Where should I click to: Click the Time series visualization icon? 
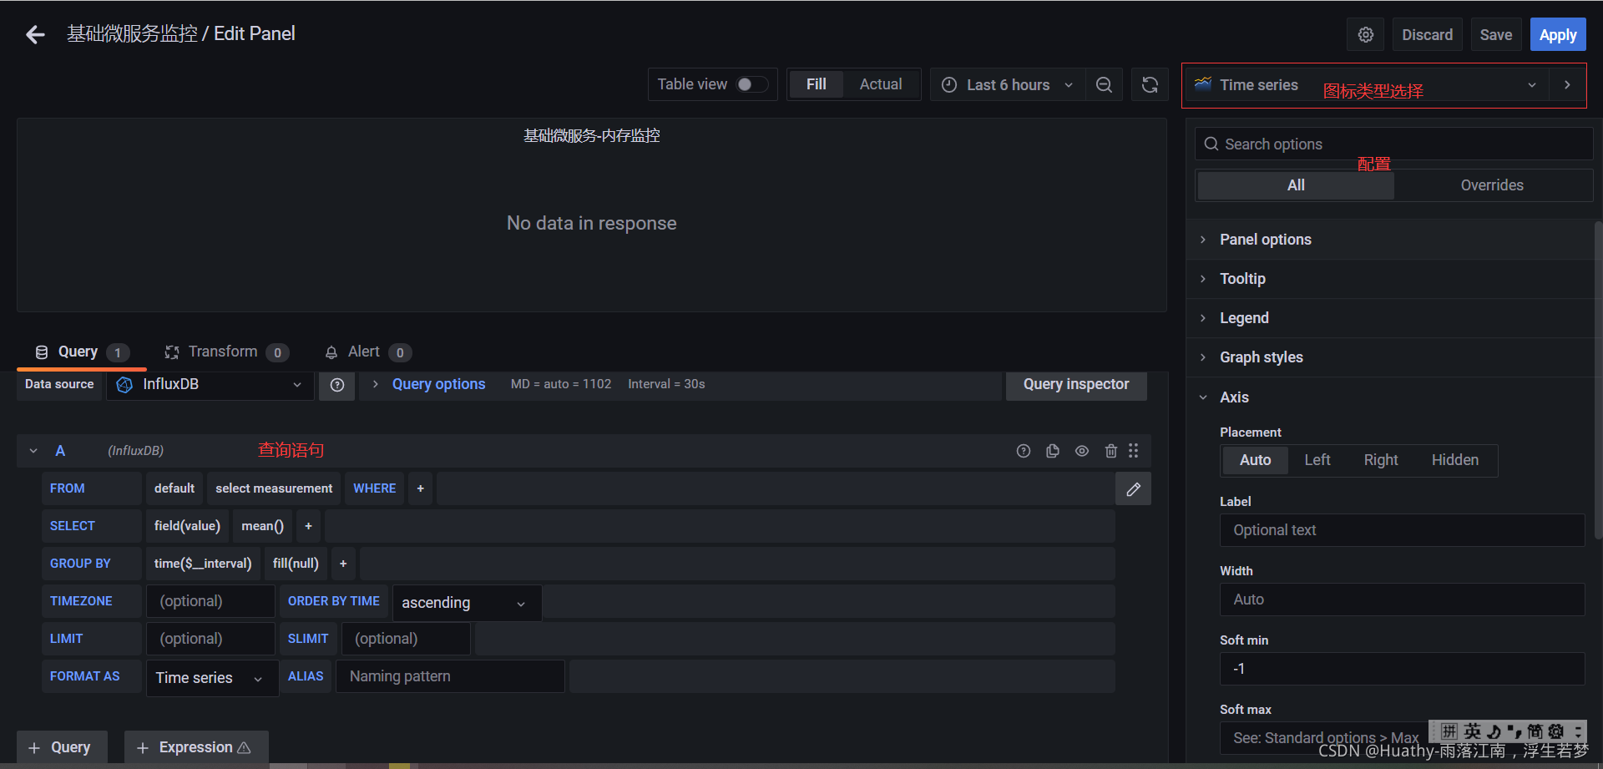[x=1203, y=84]
